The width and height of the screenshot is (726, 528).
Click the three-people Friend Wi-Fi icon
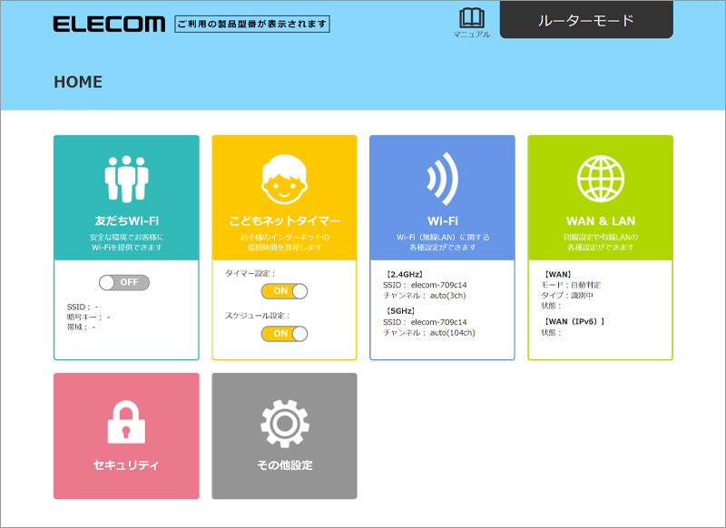[126, 179]
